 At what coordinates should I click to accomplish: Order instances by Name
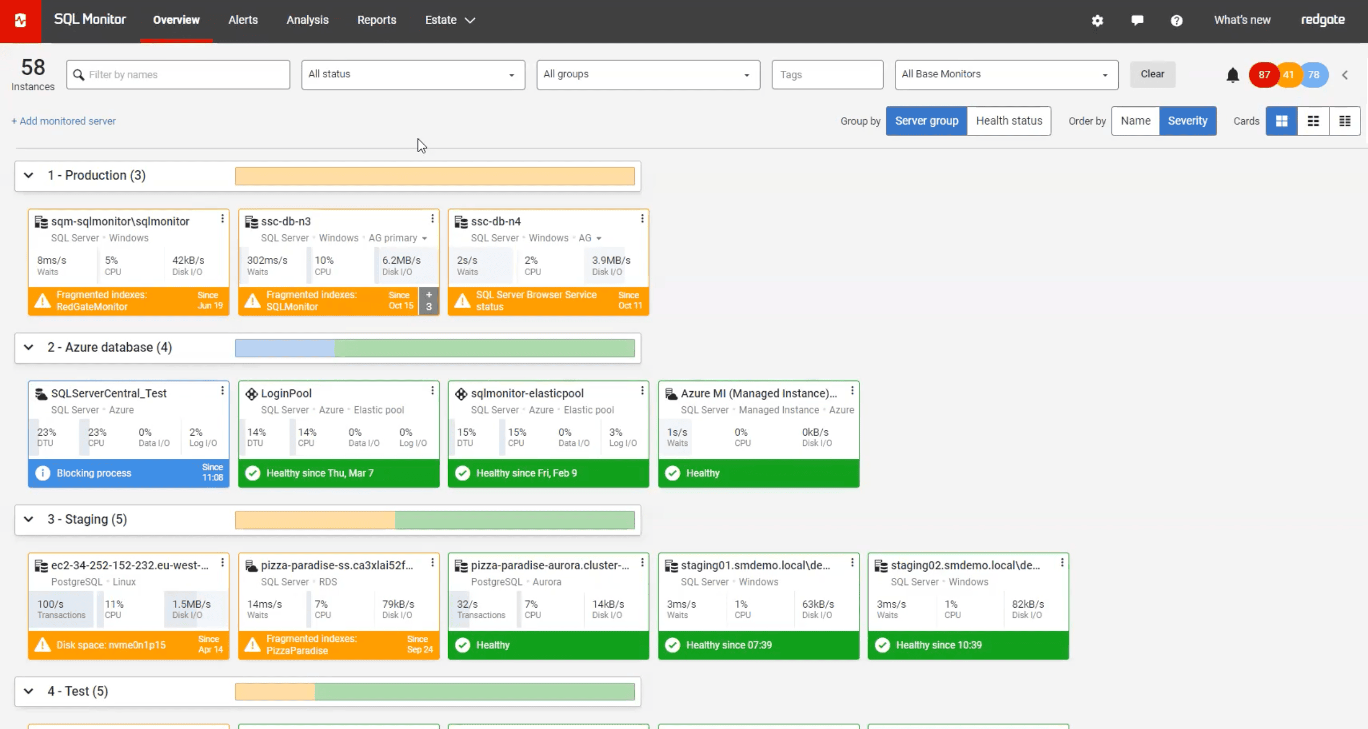click(1135, 121)
